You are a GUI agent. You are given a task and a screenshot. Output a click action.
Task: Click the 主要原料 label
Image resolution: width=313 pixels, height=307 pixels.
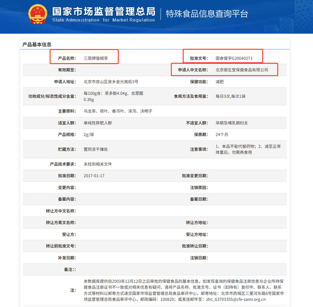(67, 111)
